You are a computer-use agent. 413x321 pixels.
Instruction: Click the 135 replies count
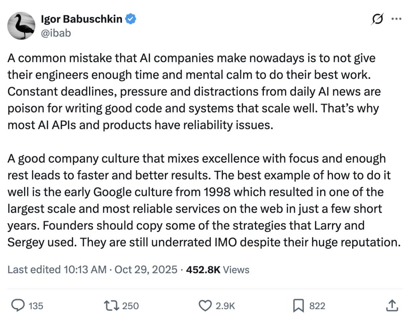(x=36, y=306)
